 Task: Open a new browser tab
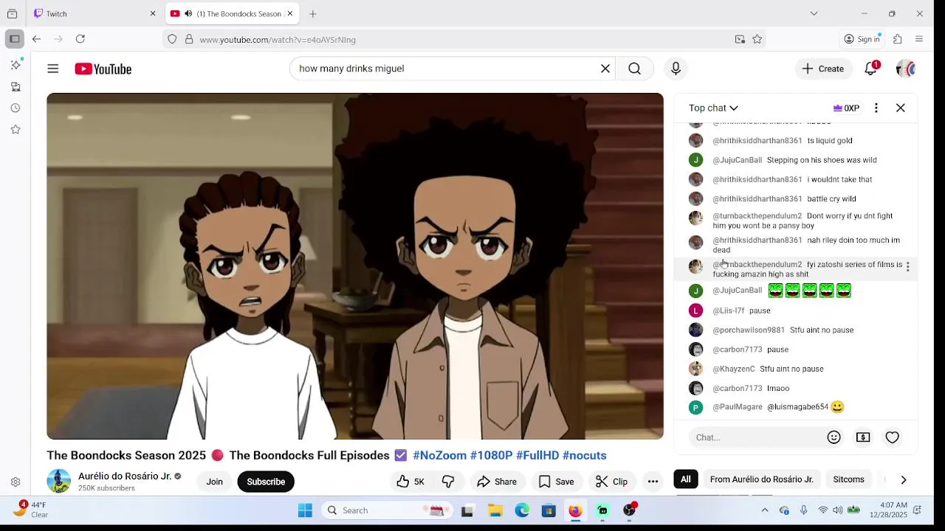click(313, 13)
